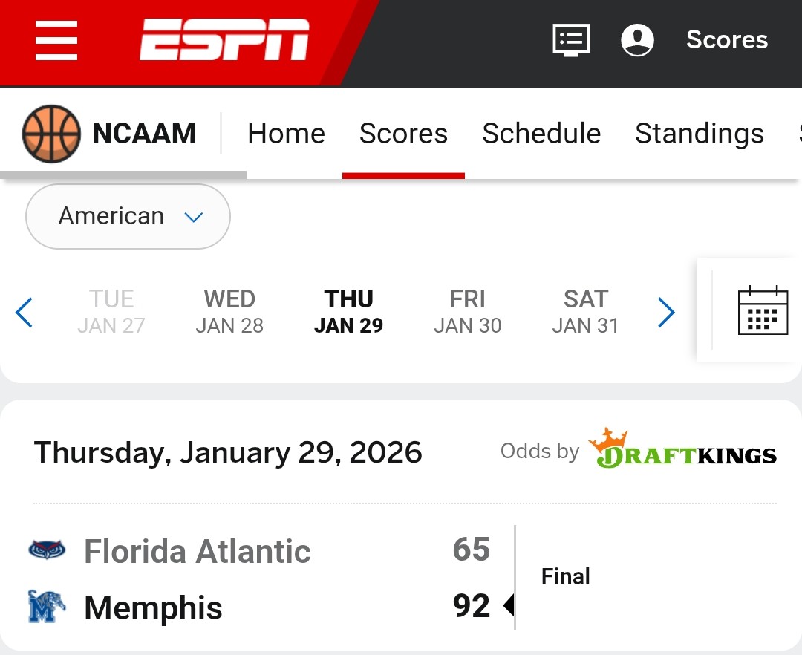This screenshot has width=802, height=655.
Task: Open the Memphis team link
Action: click(153, 608)
